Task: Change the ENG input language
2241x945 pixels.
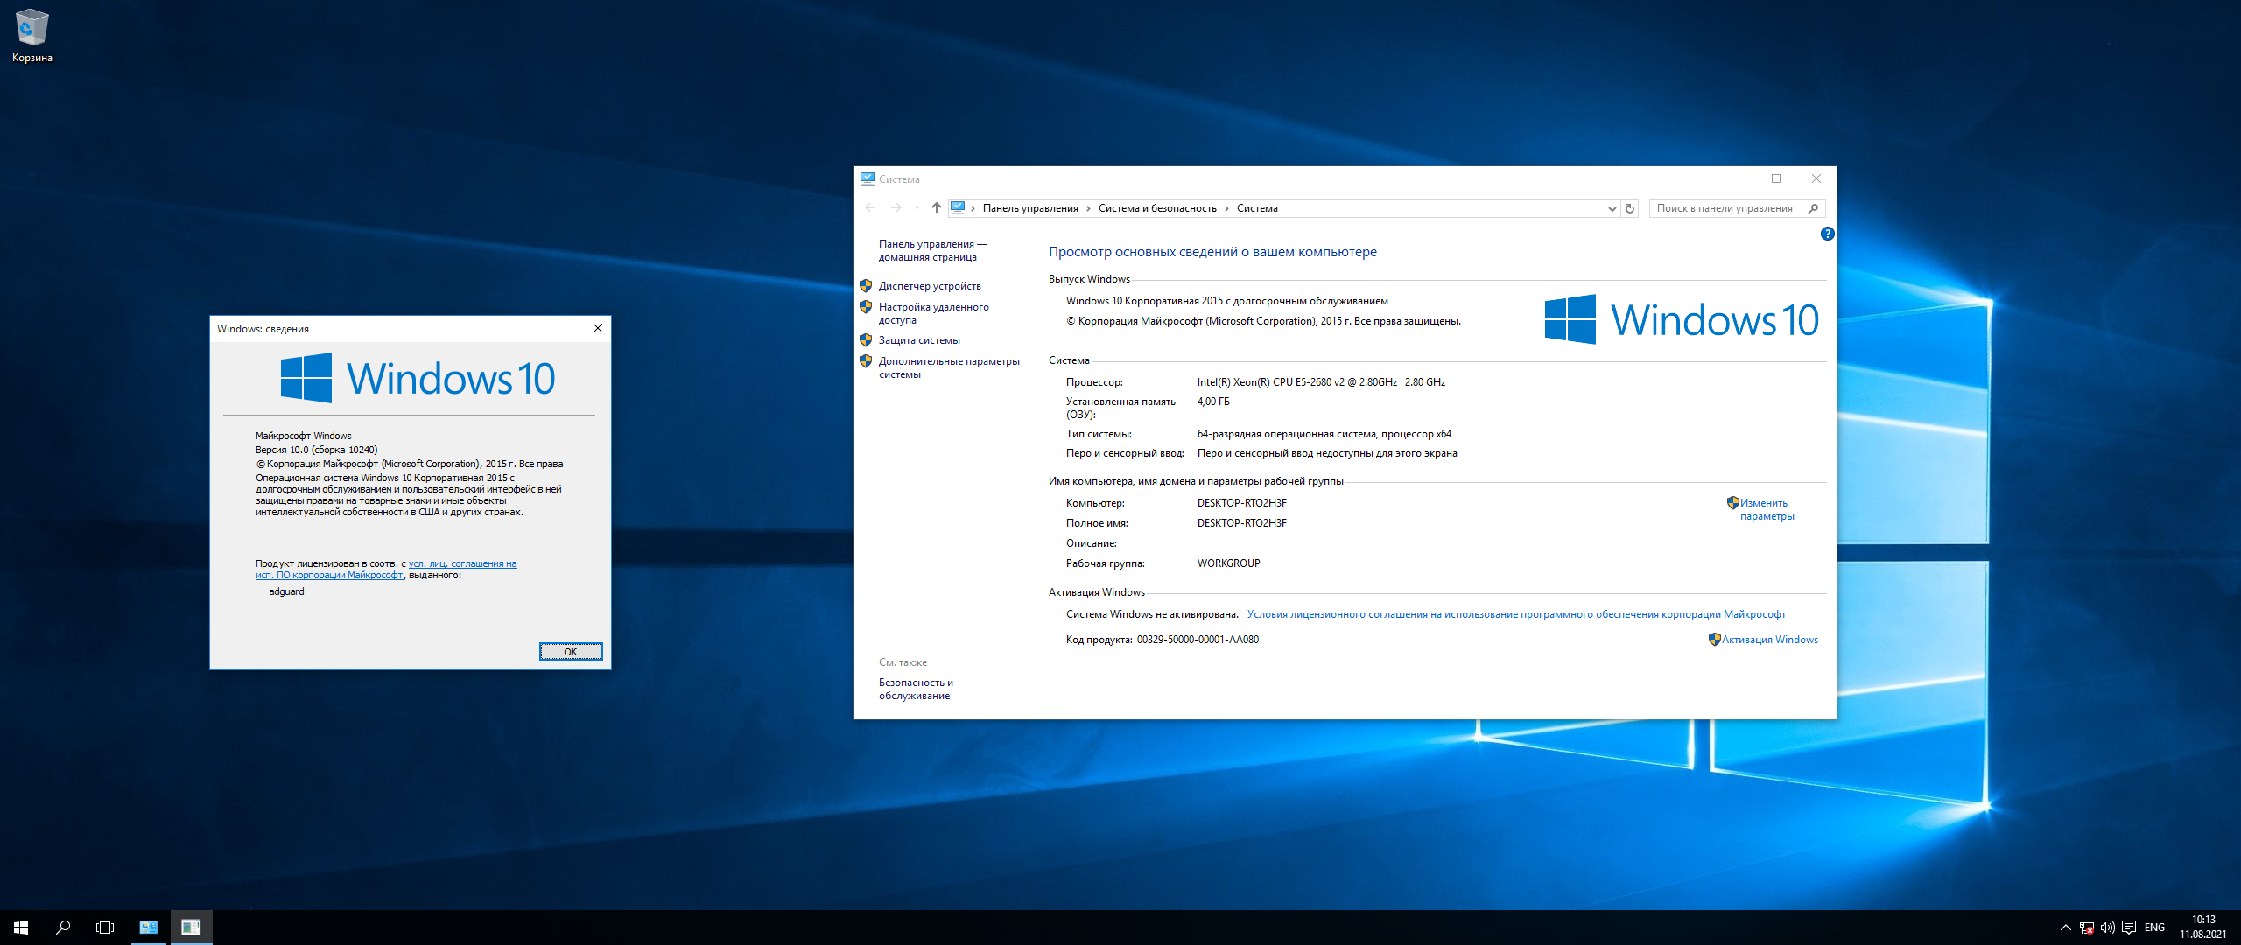Action: (2155, 927)
